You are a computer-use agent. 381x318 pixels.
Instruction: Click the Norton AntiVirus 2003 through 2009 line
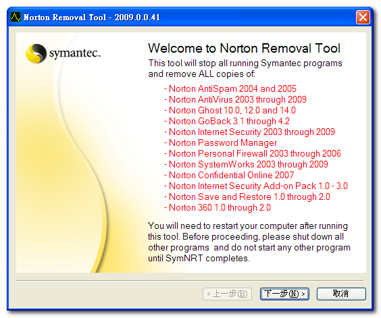click(x=235, y=99)
